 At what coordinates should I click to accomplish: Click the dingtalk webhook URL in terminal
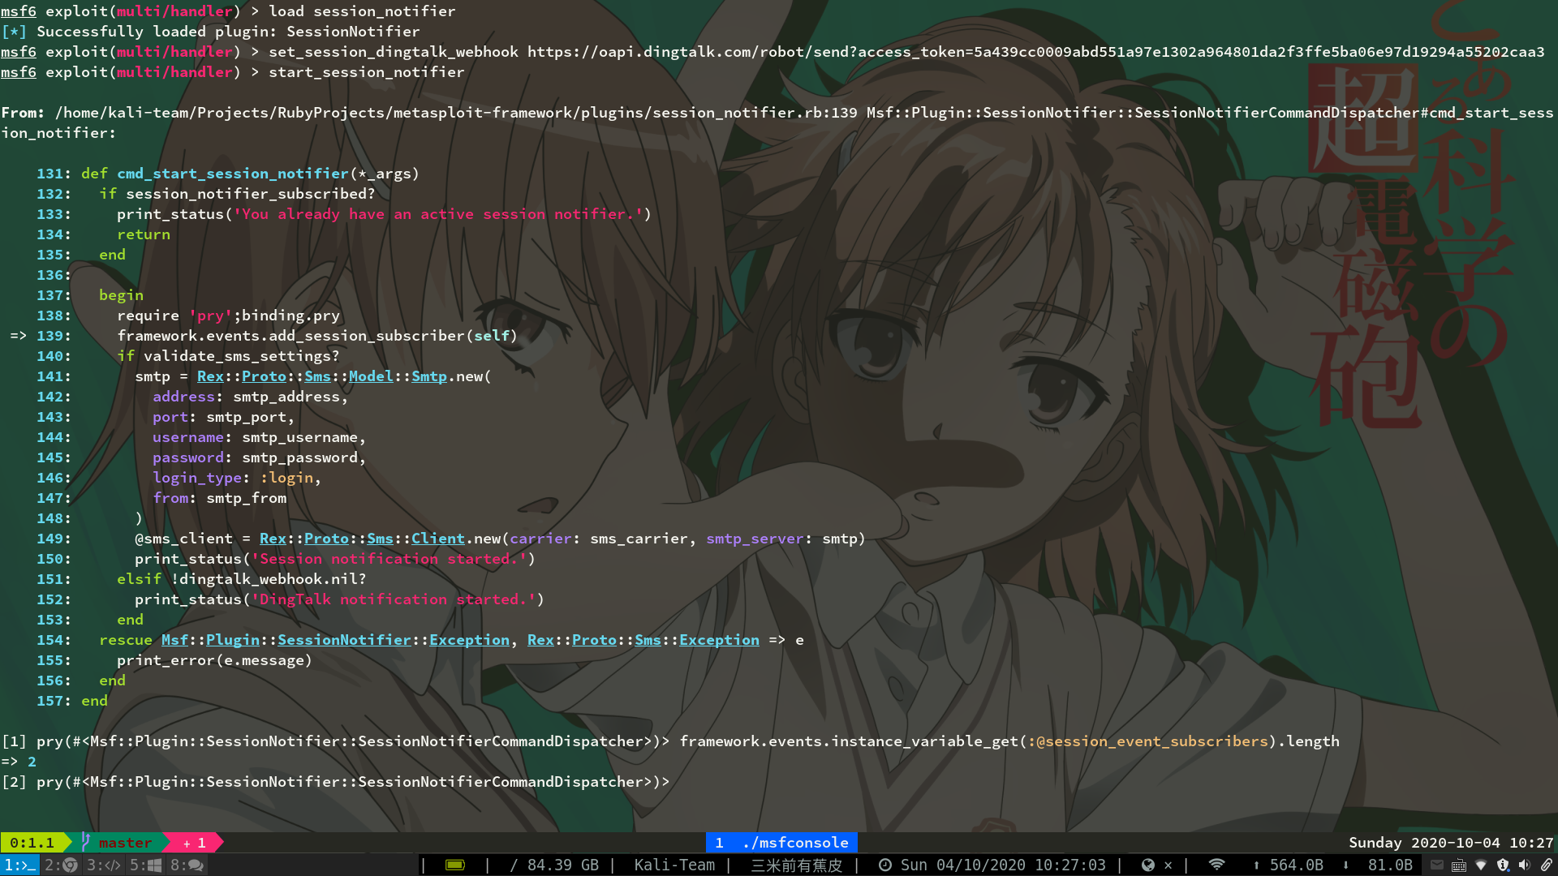pyautogui.click(x=1035, y=52)
